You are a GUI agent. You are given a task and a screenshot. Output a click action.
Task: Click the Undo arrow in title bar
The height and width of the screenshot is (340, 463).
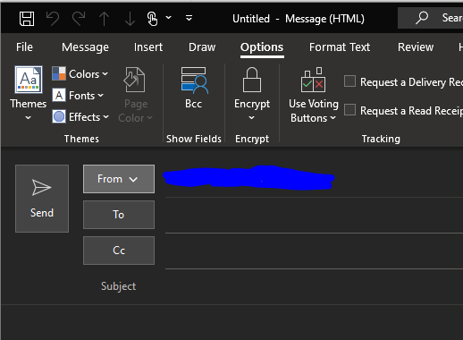53,19
